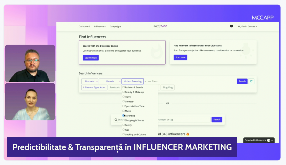The width and height of the screenshot is (286, 165).
Task: Remove the Romania filter tag
Action: (97, 82)
